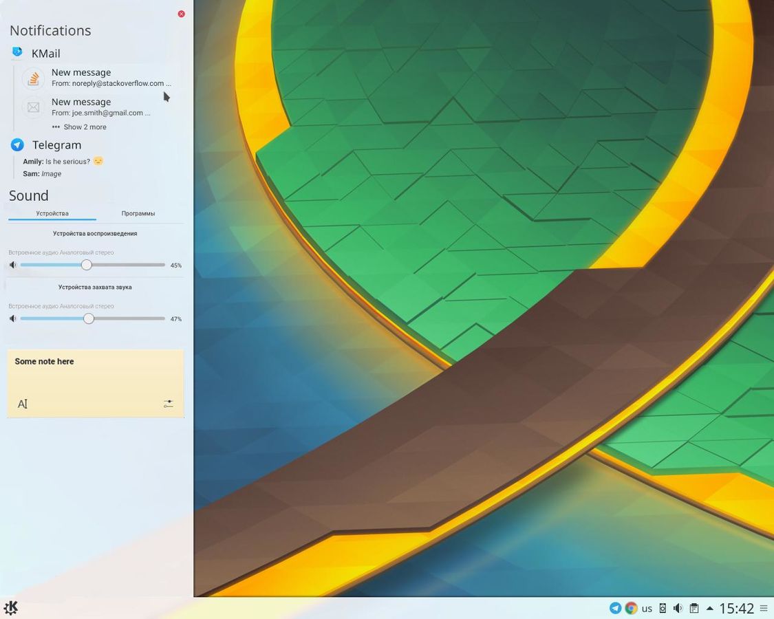Click the text format icon in note
Image resolution: width=774 pixels, height=619 pixels.
(x=22, y=404)
